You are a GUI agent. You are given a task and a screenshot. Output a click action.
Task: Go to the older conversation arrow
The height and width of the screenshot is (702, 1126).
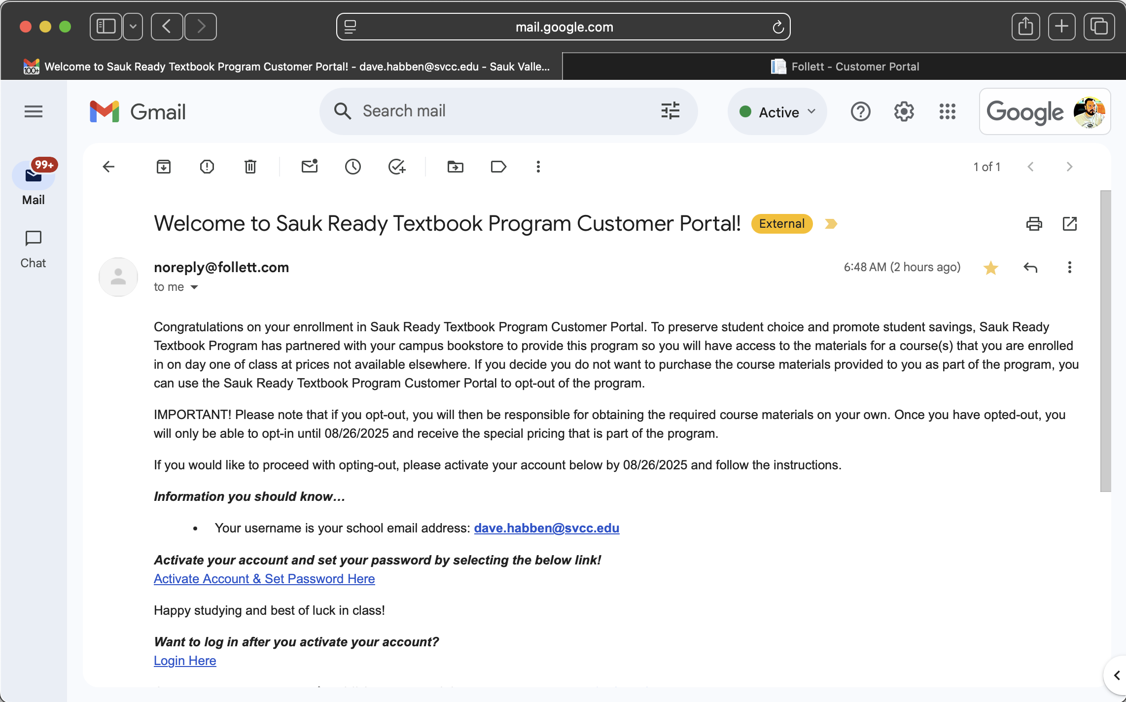point(1069,167)
